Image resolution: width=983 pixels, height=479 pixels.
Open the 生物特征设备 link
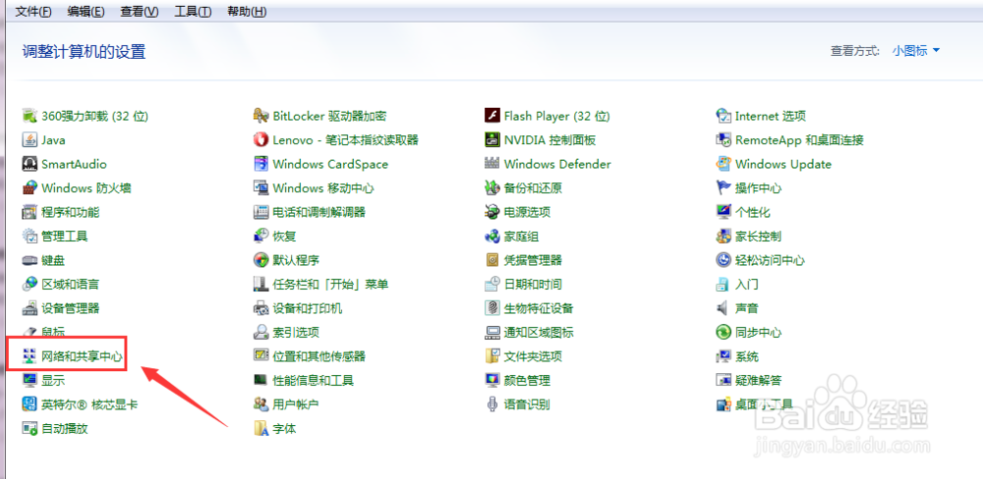539,308
